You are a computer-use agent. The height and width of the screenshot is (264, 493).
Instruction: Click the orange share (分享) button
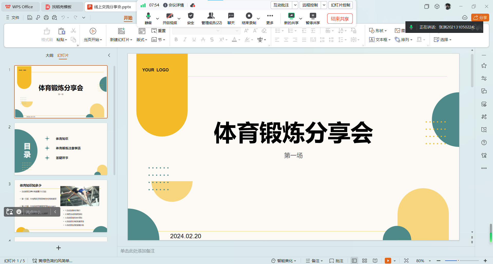tap(480, 17)
